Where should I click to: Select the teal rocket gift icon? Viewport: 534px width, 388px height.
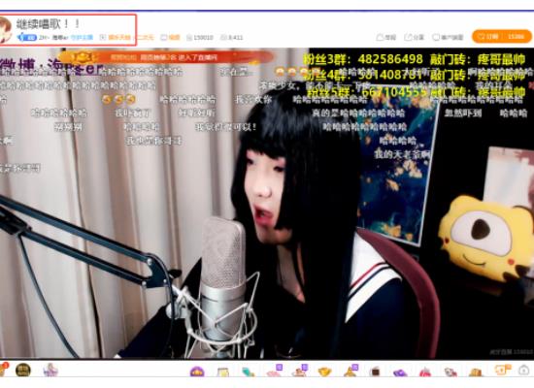[x=248, y=372]
